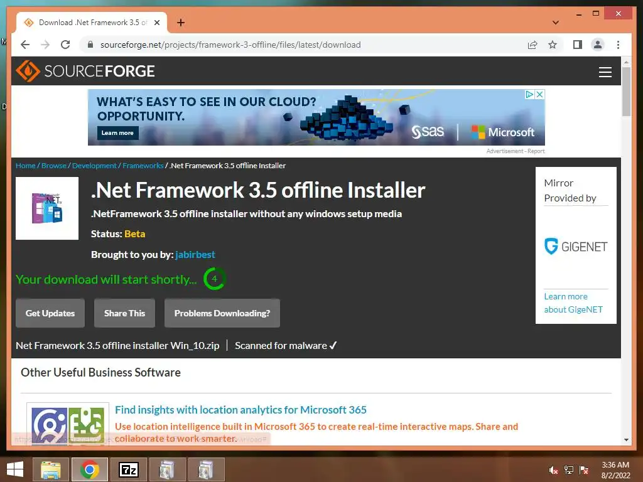
Task: Click Learn more in the SAS ad
Action: 117,133
